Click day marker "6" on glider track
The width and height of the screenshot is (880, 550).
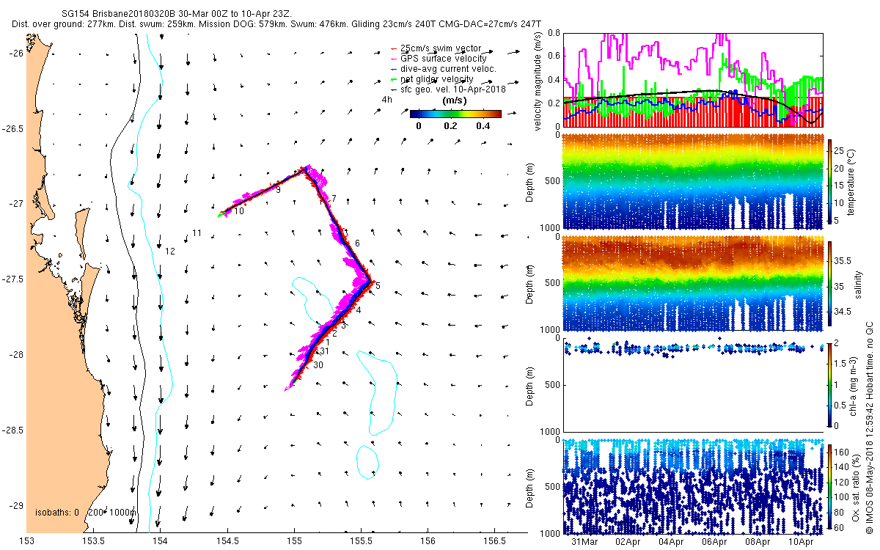click(357, 243)
